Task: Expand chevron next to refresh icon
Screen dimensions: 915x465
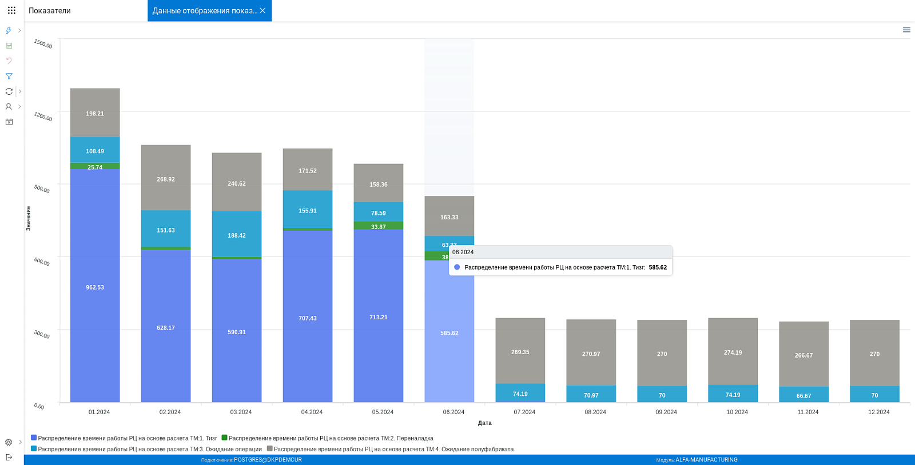Action: coord(19,91)
